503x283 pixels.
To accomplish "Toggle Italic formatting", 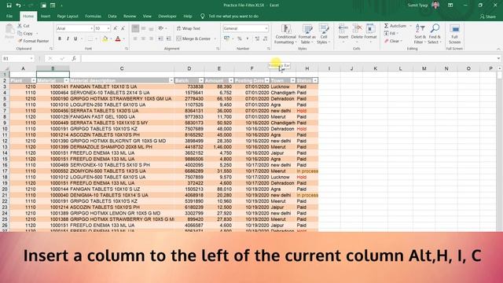I will (x=68, y=39).
